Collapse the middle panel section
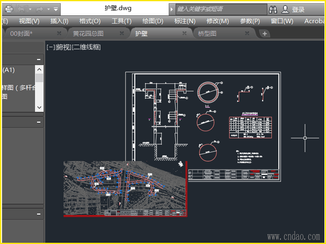The height and width of the screenshot is (244, 326). [x=39, y=122]
